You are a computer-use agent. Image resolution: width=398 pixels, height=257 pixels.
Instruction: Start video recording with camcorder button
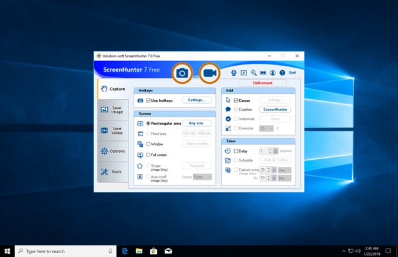[210, 73]
